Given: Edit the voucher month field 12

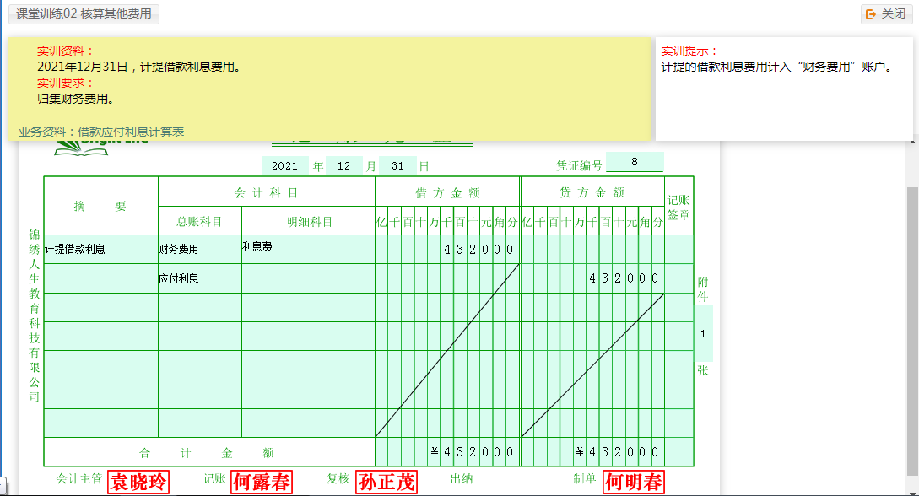Looking at the screenshot, I should tap(343, 165).
